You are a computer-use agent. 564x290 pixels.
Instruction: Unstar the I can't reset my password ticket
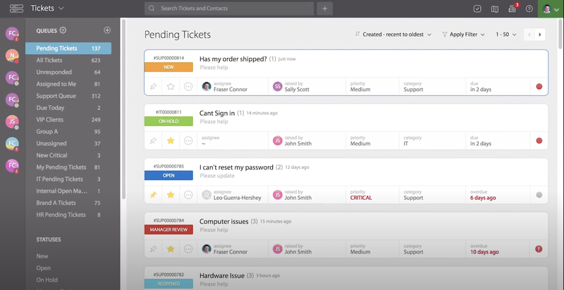click(171, 195)
